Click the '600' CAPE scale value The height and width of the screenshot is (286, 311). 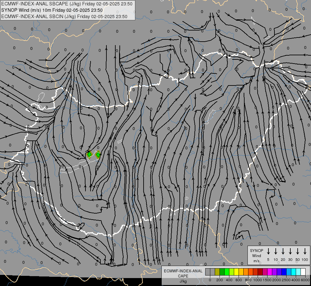coord(239,280)
